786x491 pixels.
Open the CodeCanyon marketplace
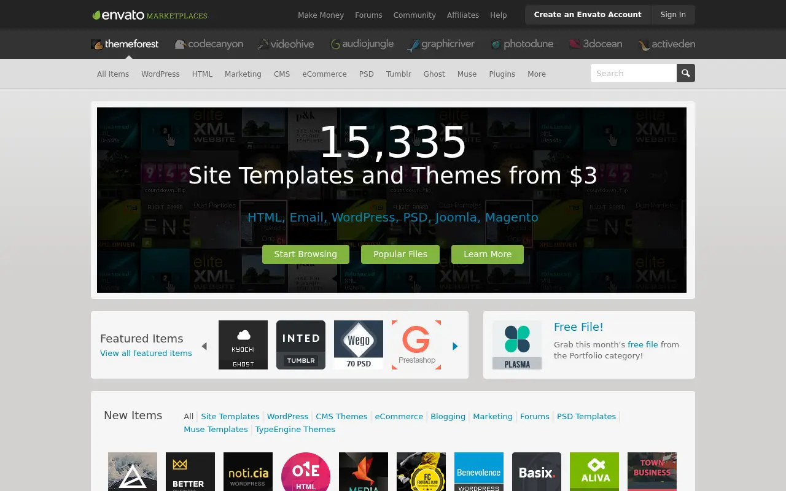pyautogui.click(x=209, y=44)
